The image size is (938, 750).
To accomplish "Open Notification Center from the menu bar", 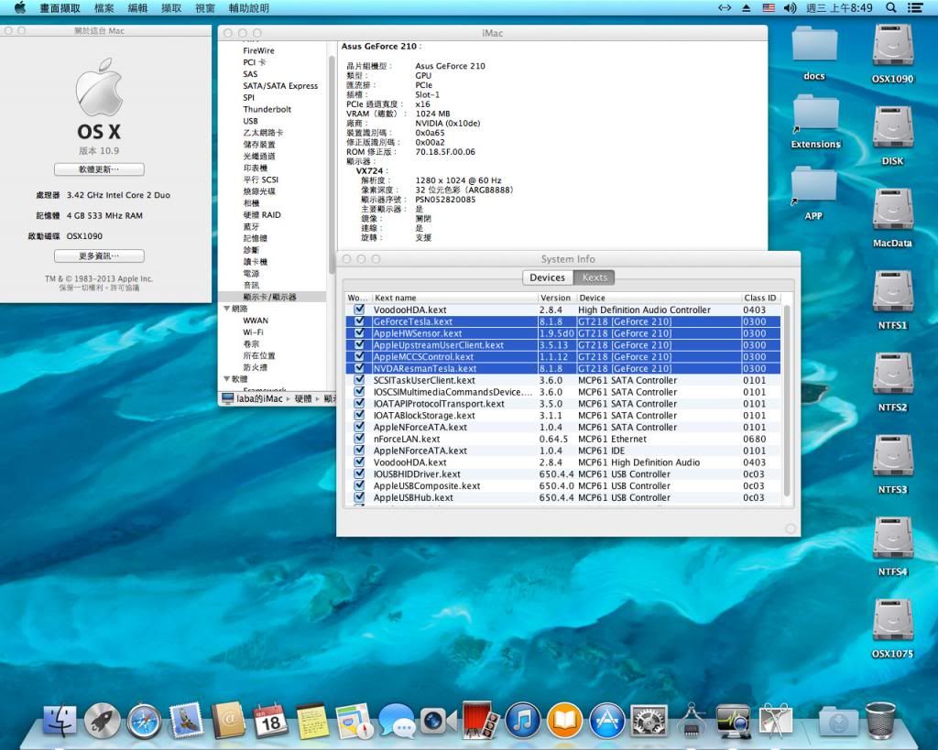I will [915, 7].
